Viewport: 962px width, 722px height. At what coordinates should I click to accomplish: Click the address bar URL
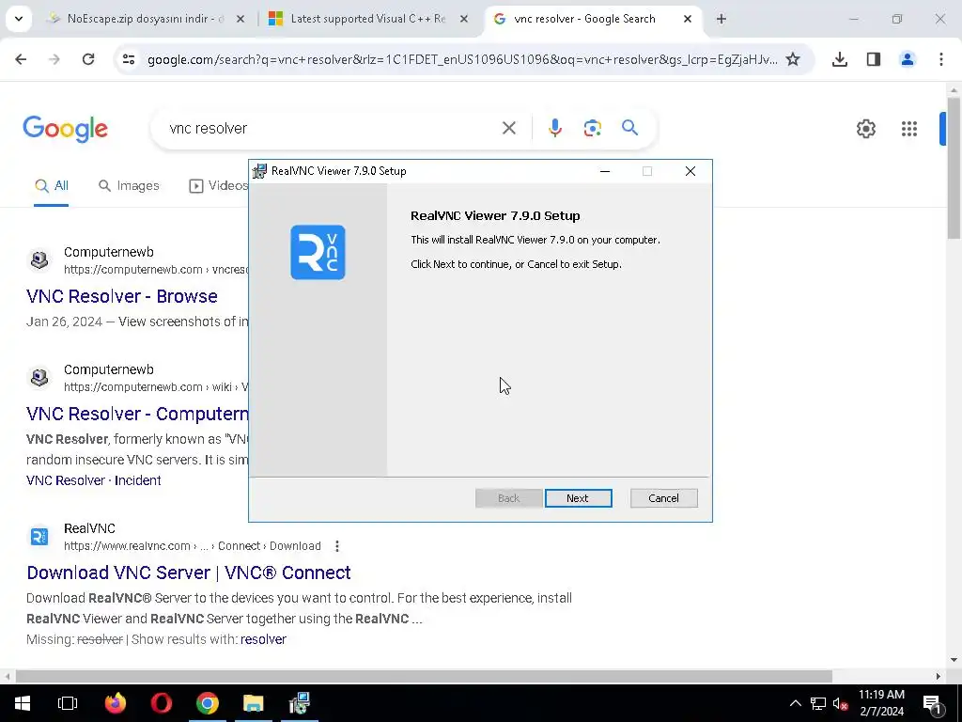pos(462,59)
